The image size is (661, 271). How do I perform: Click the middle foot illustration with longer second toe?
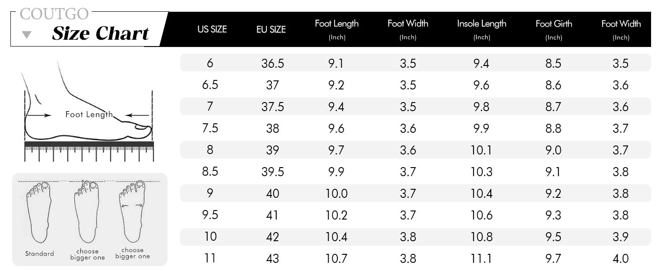pyautogui.click(x=87, y=211)
